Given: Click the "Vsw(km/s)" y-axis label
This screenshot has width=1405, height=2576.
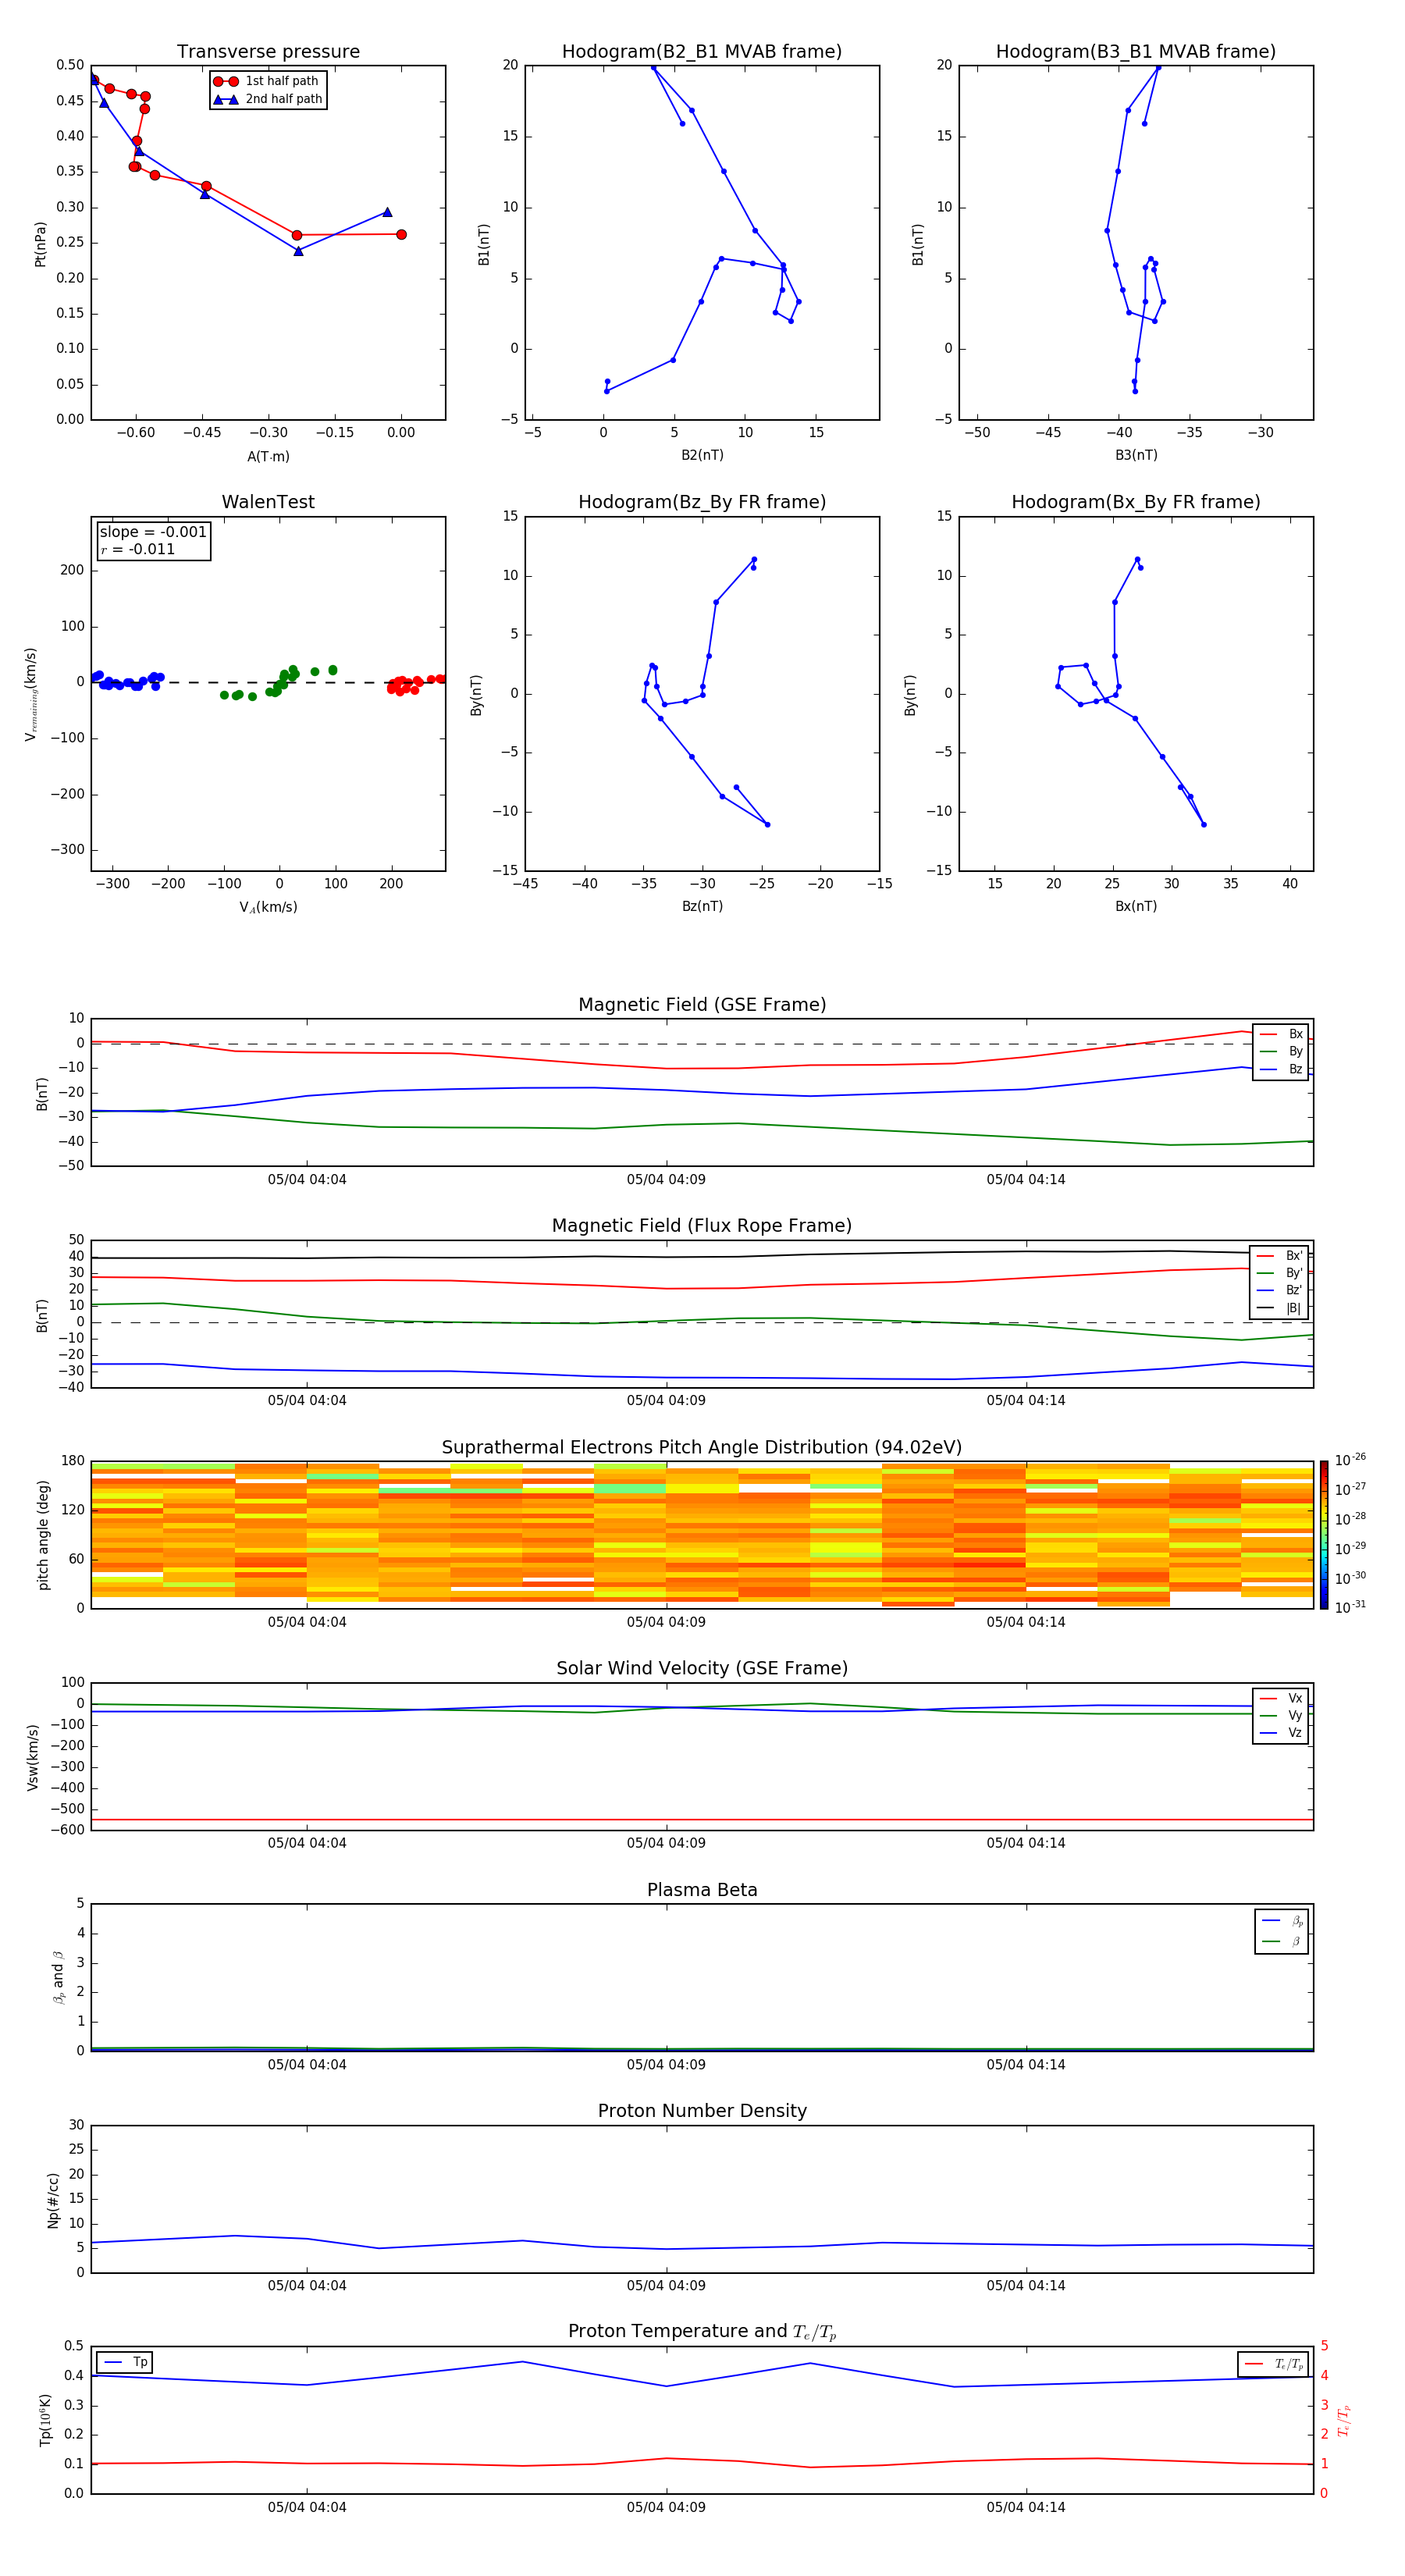Looking at the screenshot, I should (33, 1757).
